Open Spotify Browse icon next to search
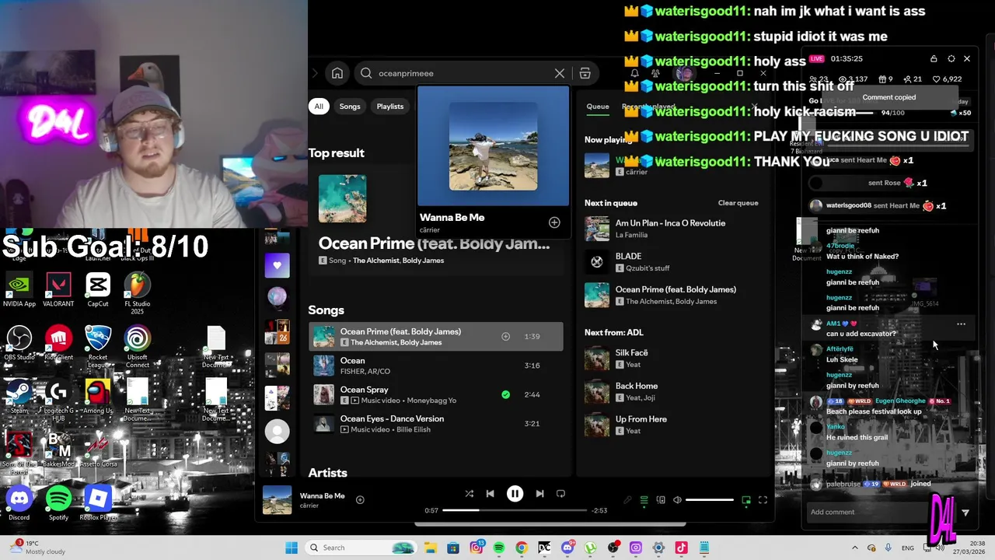995x560 pixels. [x=585, y=73]
